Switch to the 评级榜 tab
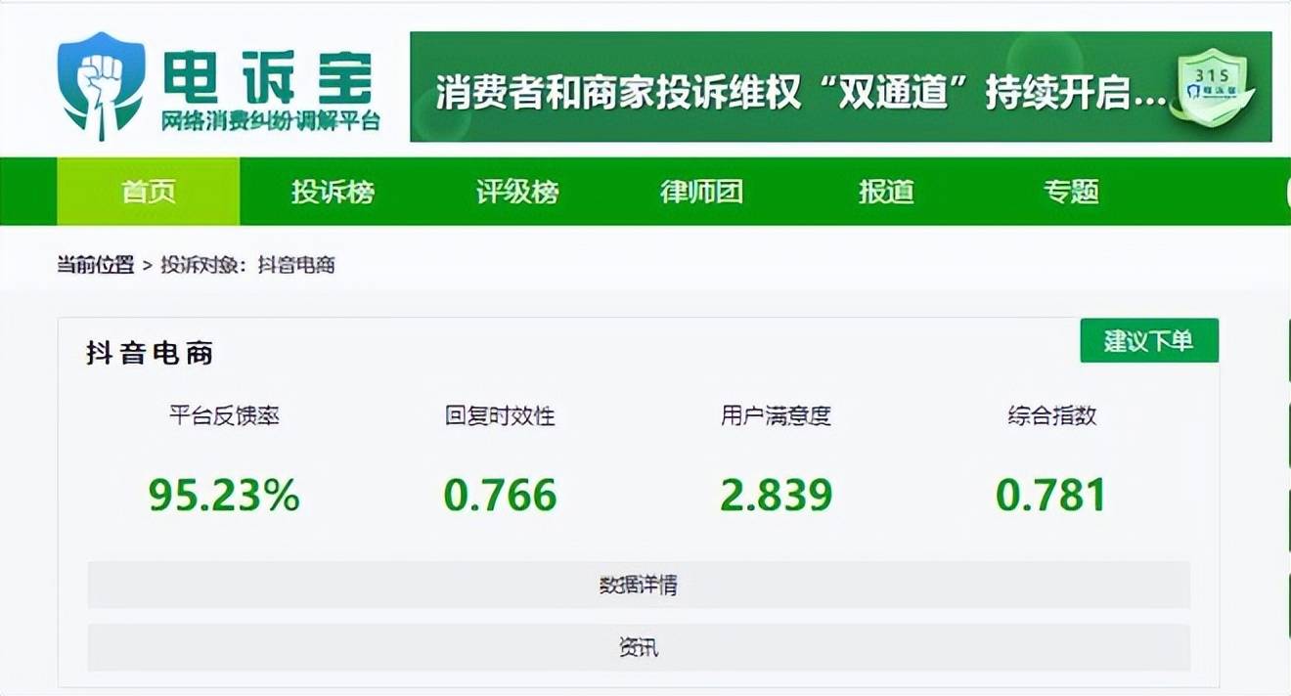Viewport: 1291px width, 696px height. (517, 192)
